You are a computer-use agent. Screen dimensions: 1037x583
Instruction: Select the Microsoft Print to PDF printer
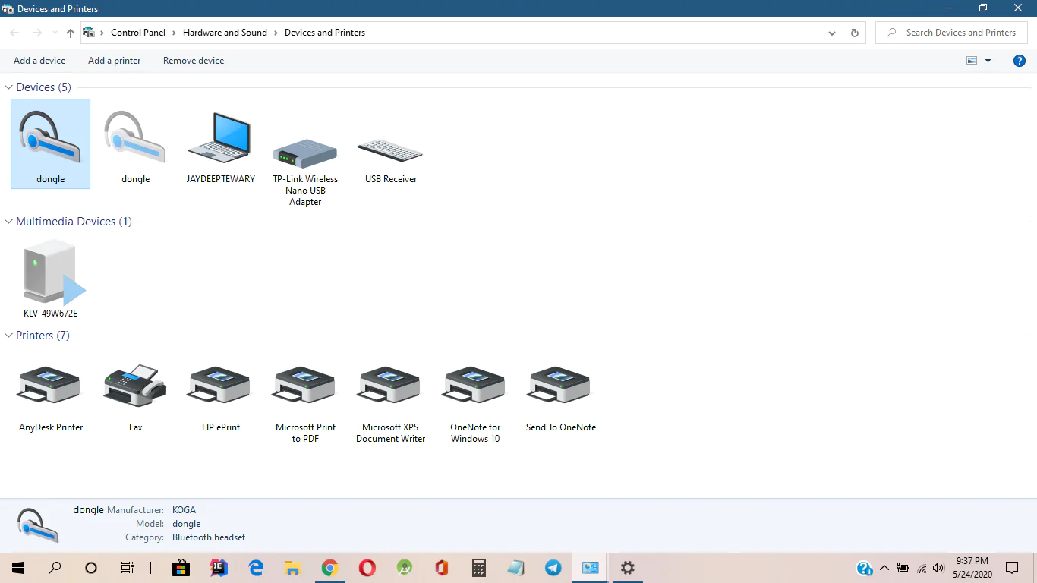(305, 389)
